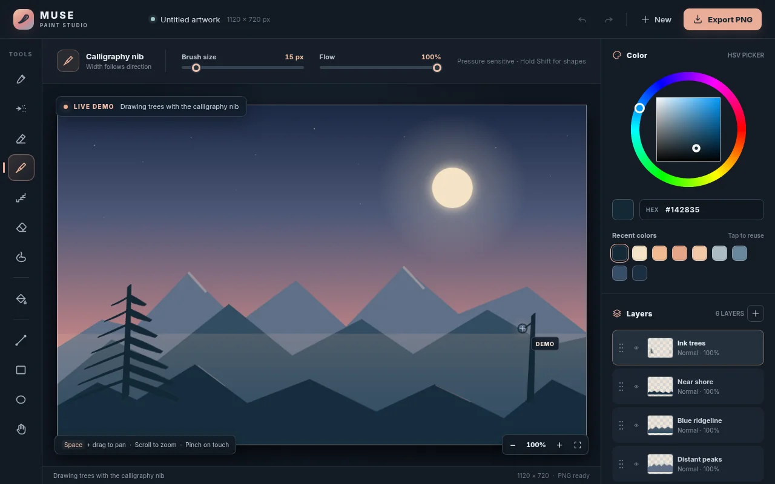The image size is (775, 484).
Task: Click the HEX color input field
Action: tap(702, 210)
